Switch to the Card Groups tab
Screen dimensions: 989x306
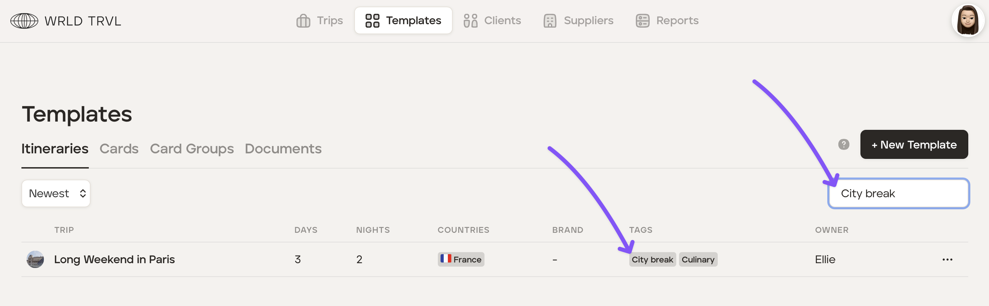[191, 149]
